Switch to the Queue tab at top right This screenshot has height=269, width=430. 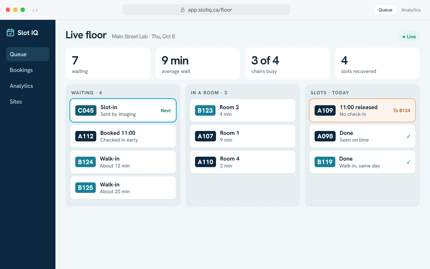coord(385,10)
